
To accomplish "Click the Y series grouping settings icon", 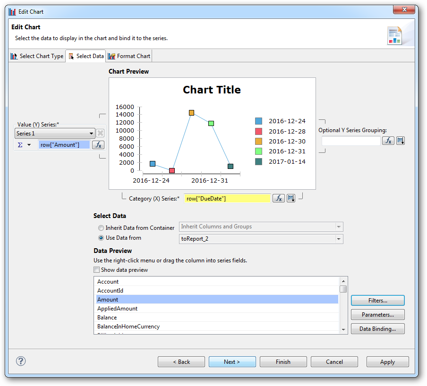I will point(400,141).
